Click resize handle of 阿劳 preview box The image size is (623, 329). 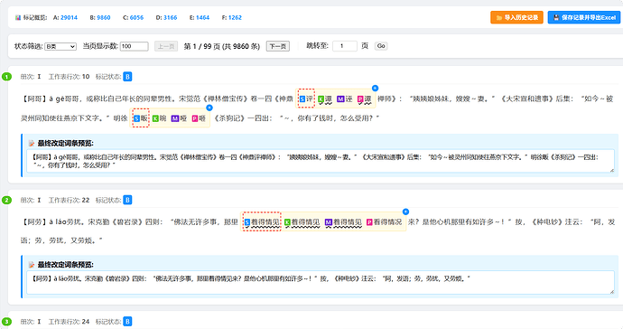612,292
